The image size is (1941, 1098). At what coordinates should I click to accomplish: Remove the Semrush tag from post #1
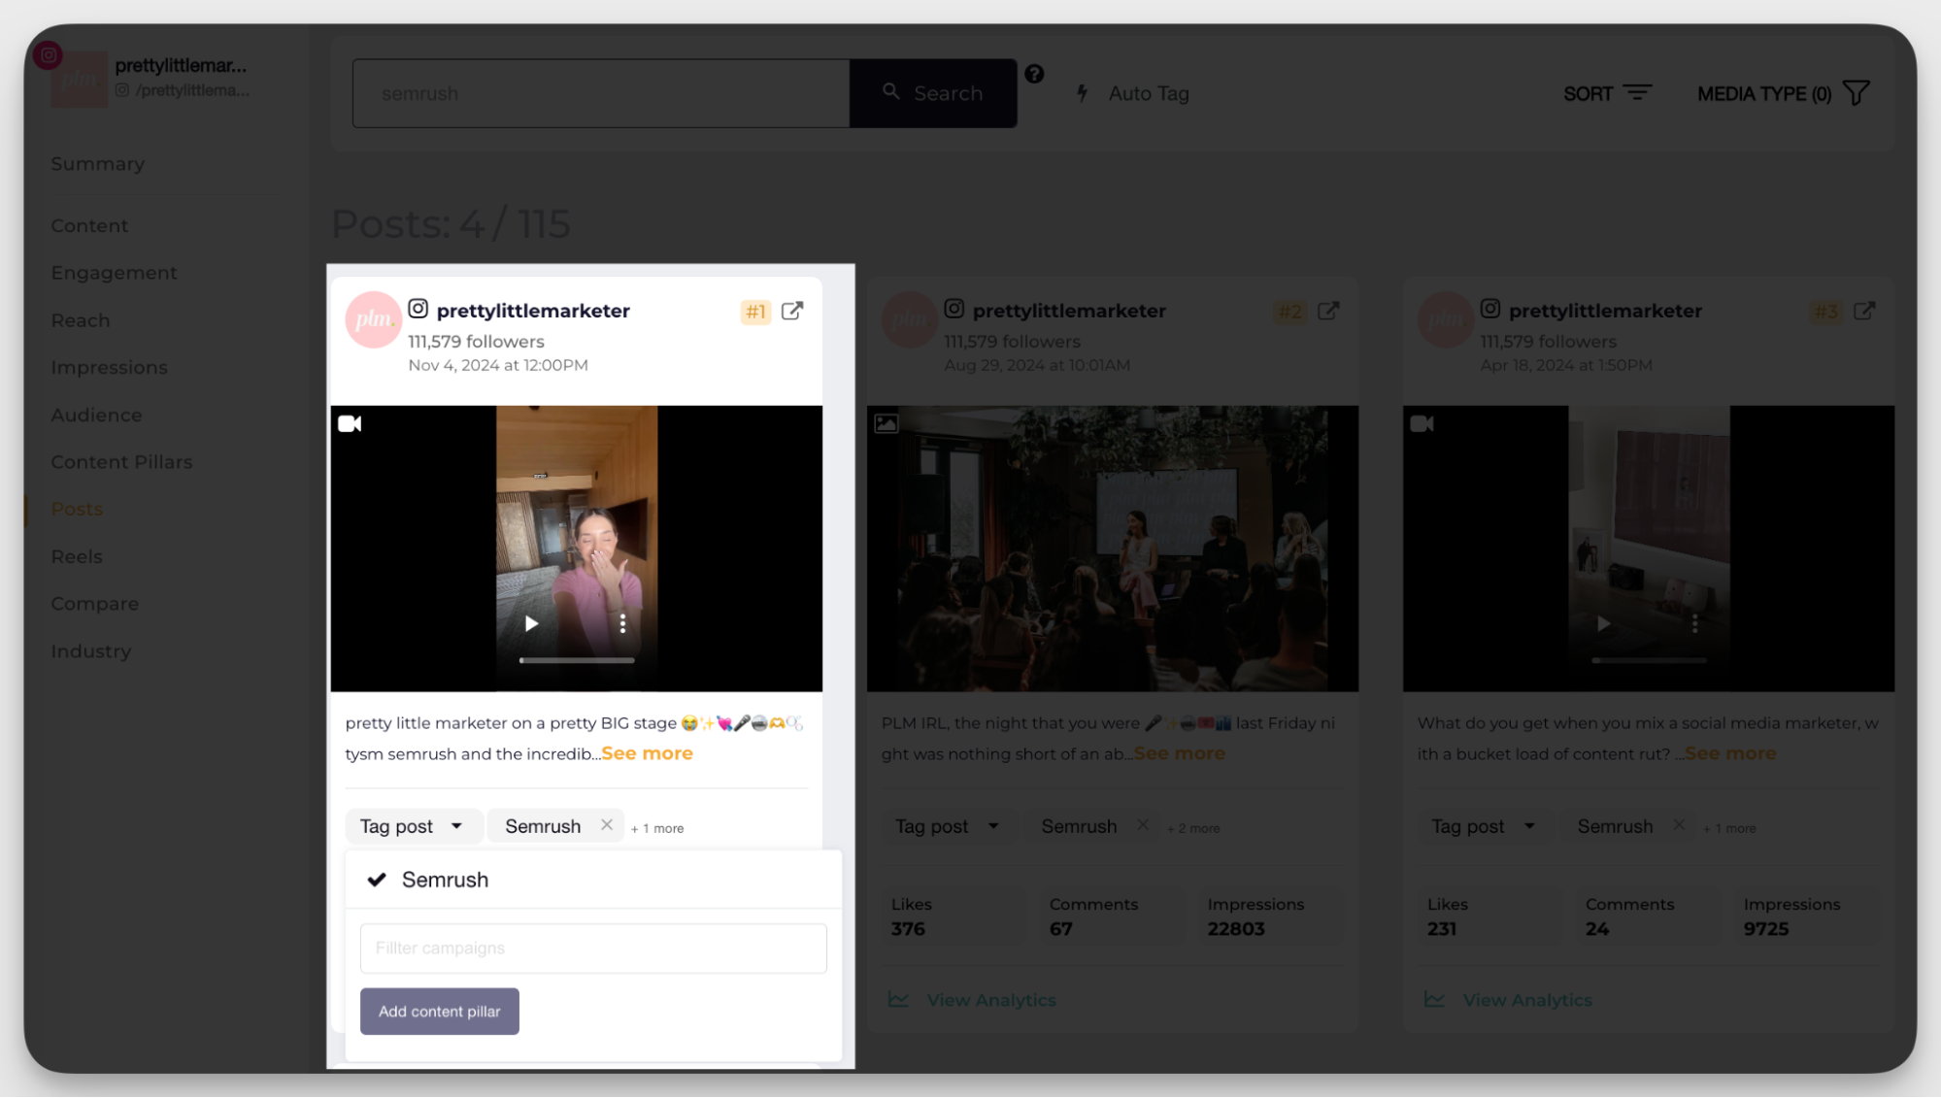pyautogui.click(x=607, y=825)
